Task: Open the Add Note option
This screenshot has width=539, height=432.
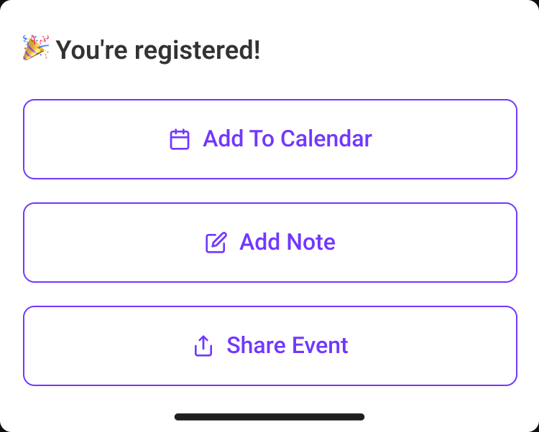Action: (x=269, y=243)
